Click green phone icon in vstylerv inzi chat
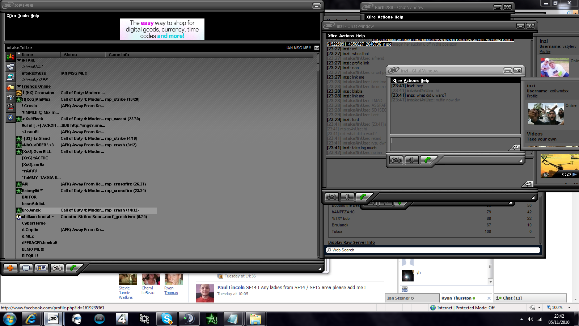579x326 pixels. [x=363, y=197]
